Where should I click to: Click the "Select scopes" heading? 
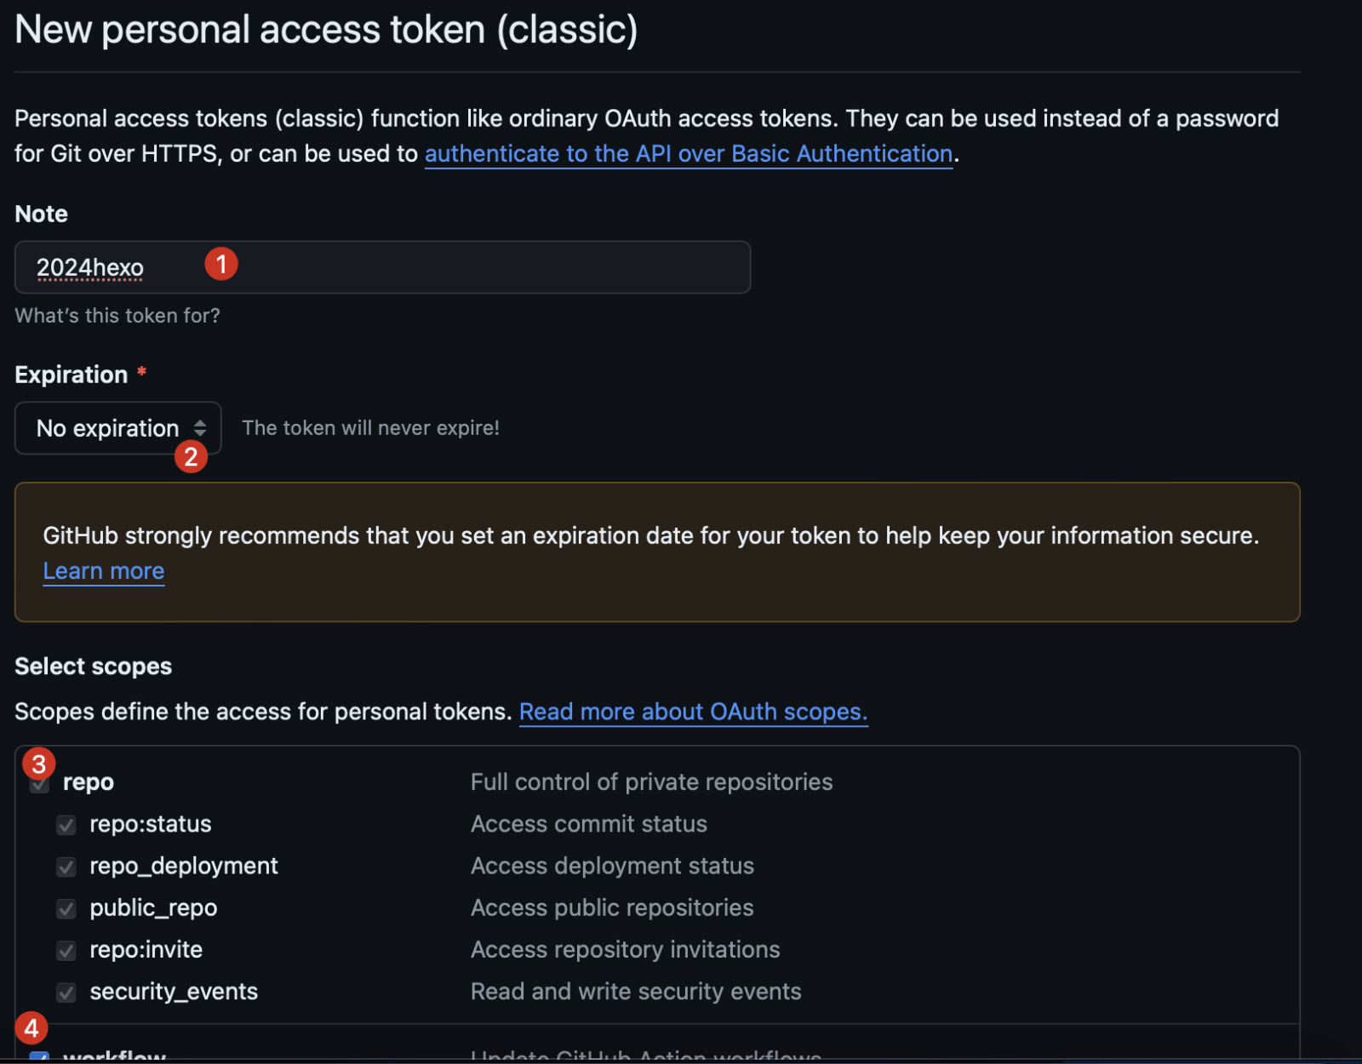(94, 666)
